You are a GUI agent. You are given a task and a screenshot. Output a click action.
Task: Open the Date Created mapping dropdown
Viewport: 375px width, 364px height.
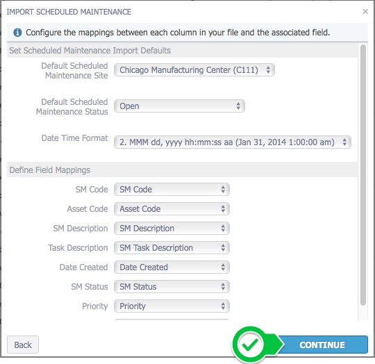(x=172, y=267)
